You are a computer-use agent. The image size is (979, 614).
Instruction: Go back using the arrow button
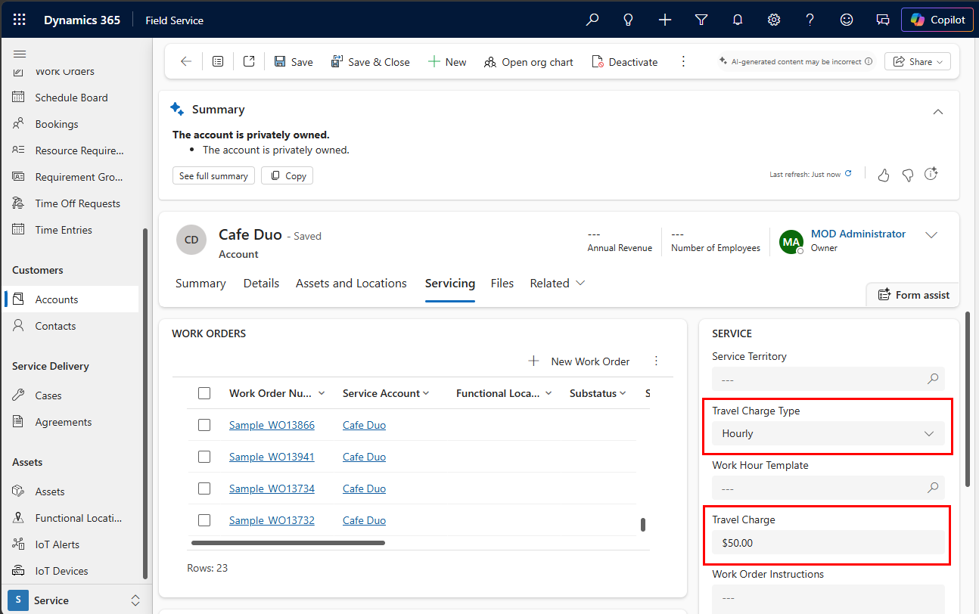[x=186, y=62]
